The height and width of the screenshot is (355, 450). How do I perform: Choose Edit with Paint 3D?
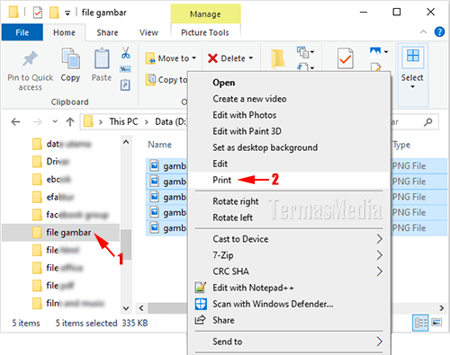[x=247, y=131]
